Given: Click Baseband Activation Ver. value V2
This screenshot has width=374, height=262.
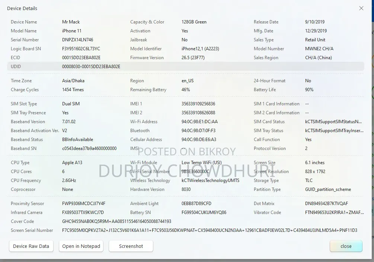Looking at the screenshot, I should pyautogui.click(x=64, y=131).
